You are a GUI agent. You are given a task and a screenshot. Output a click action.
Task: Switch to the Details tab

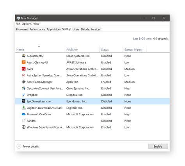pos(85,29)
